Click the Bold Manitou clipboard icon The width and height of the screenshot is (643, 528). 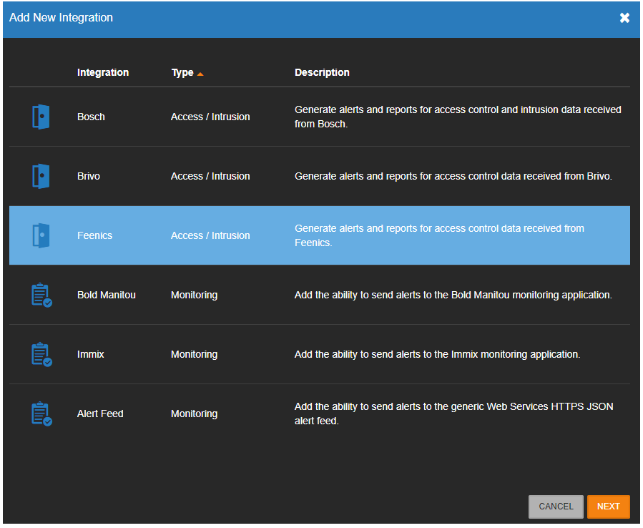pyautogui.click(x=41, y=295)
